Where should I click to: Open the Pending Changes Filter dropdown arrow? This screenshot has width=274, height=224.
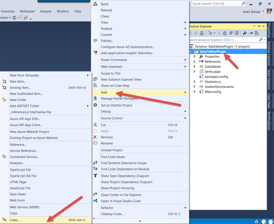click(x=214, y=33)
